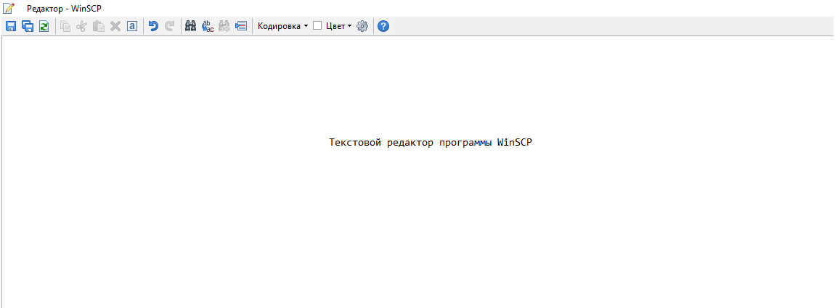The width and height of the screenshot is (835, 308).
Task: Click text 'Текстовой редактор программы WinSCP'
Action: point(431,143)
